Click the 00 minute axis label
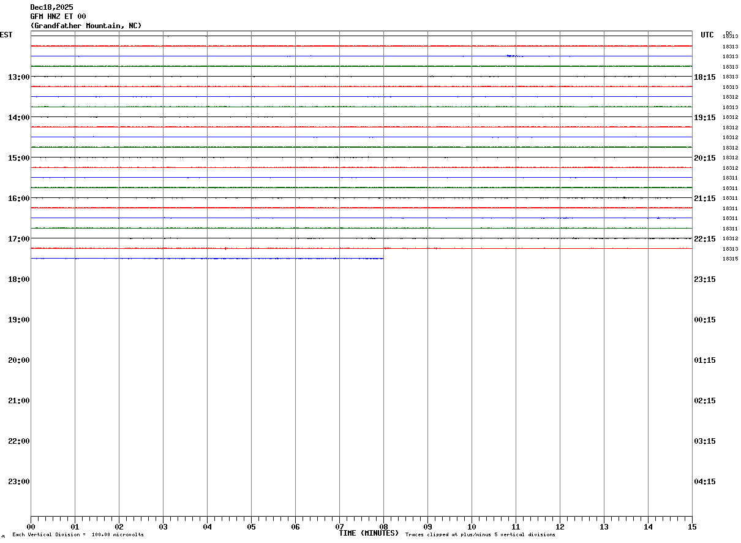 pyautogui.click(x=31, y=526)
